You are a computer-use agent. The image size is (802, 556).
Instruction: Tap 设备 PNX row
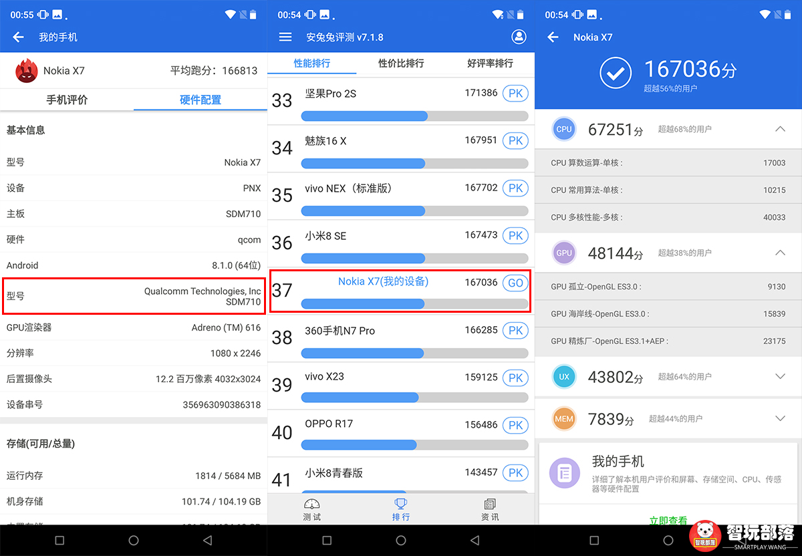(134, 188)
